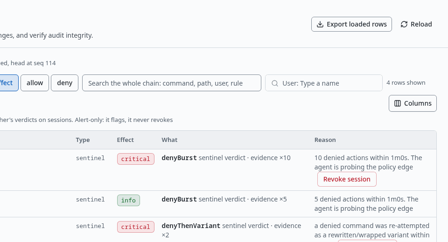Click reason '5 denied actions within 1m0s'

coord(366,203)
